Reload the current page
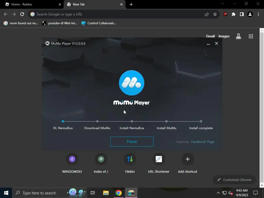This screenshot has width=264, height=198. click(22, 14)
